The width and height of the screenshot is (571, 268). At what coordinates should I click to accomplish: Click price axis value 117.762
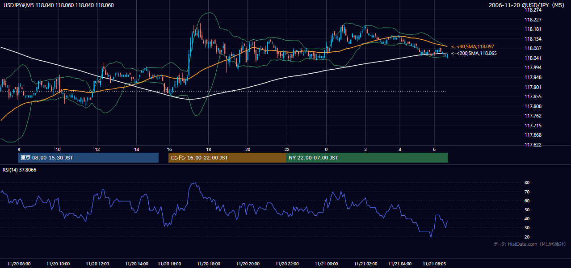click(x=533, y=116)
